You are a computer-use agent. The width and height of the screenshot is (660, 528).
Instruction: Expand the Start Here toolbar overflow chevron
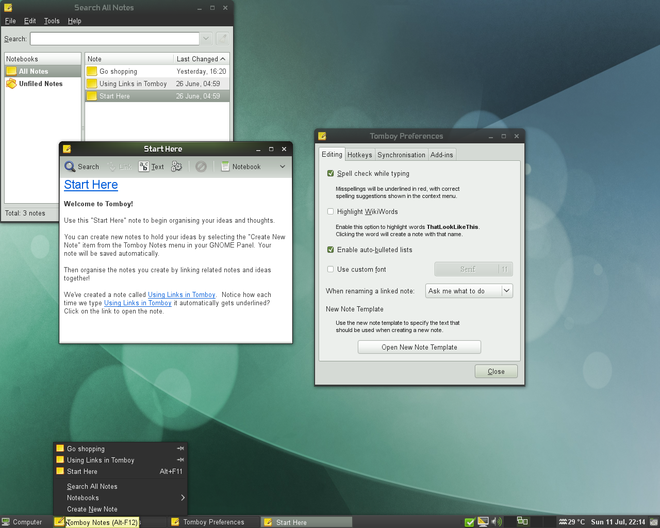click(283, 167)
